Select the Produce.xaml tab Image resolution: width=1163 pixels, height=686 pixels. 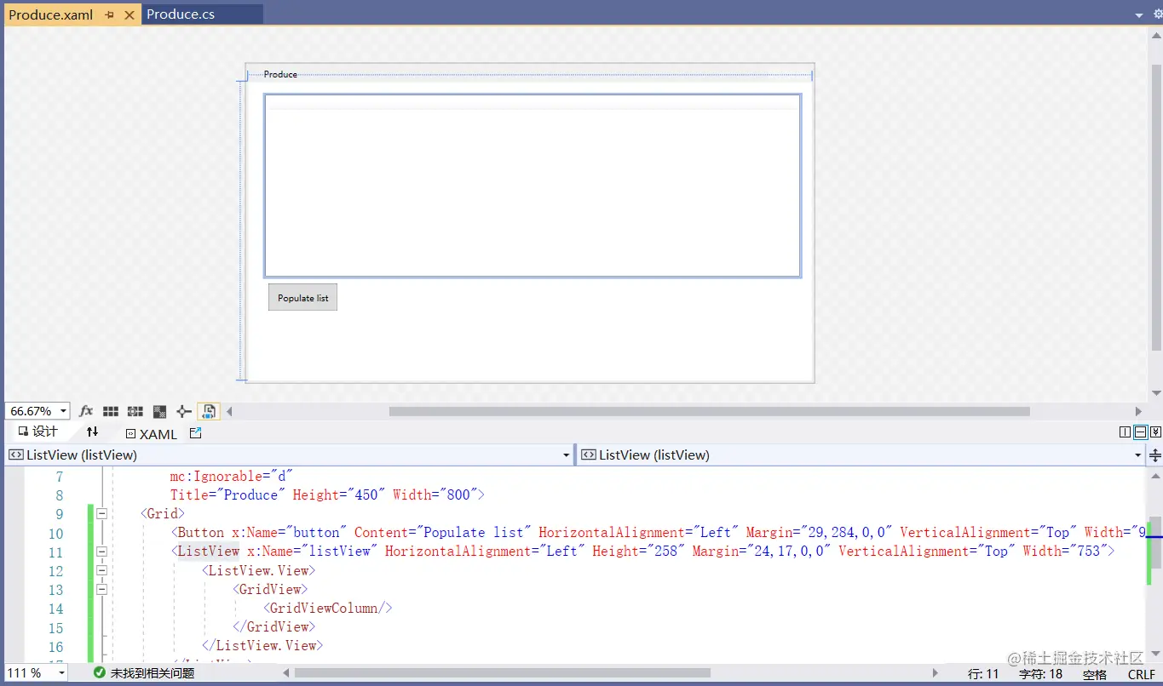click(51, 14)
